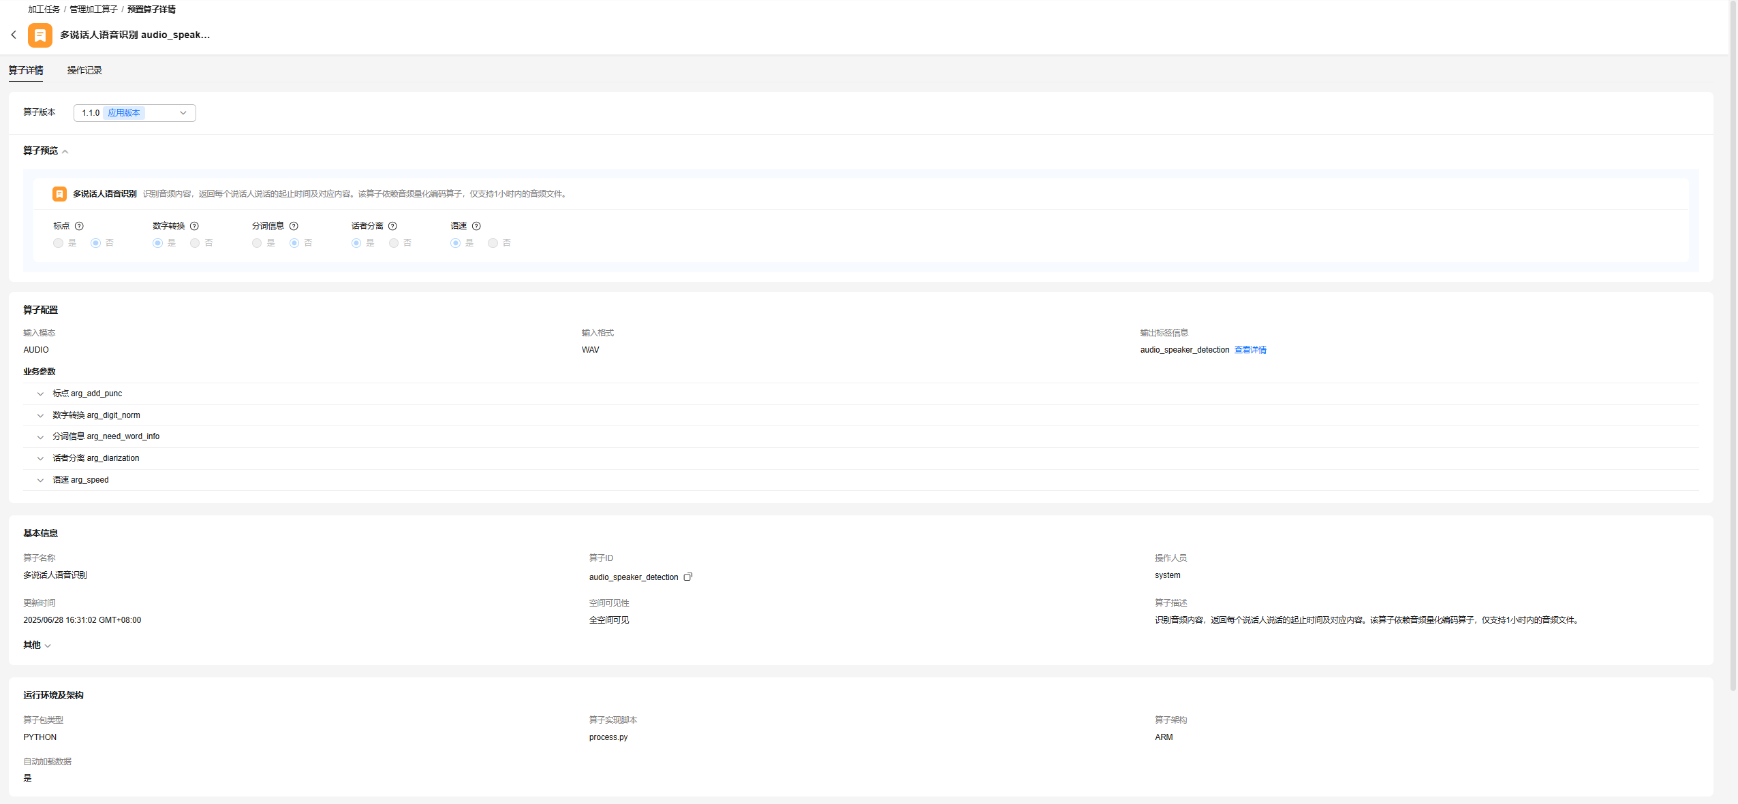Select 否 radio under 数字转换
Image resolution: width=1738 pixels, height=804 pixels.
pyautogui.click(x=195, y=243)
